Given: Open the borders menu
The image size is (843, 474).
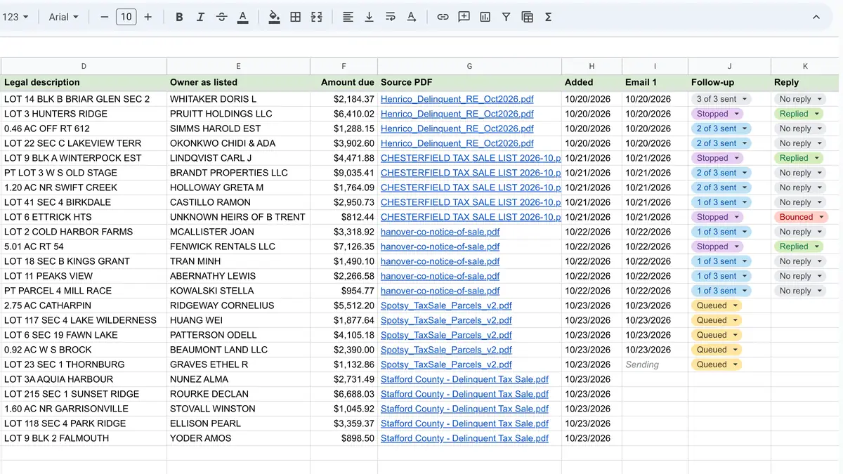Looking at the screenshot, I should pyautogui.click(x=296, y=17).
